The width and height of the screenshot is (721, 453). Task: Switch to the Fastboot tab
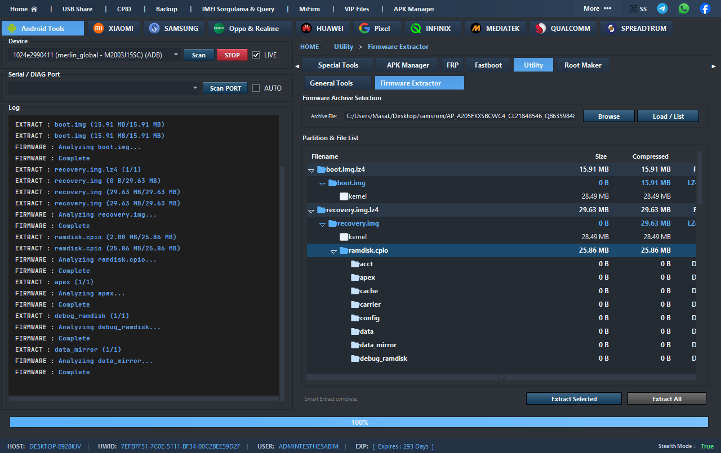click(x=488, y=65)
